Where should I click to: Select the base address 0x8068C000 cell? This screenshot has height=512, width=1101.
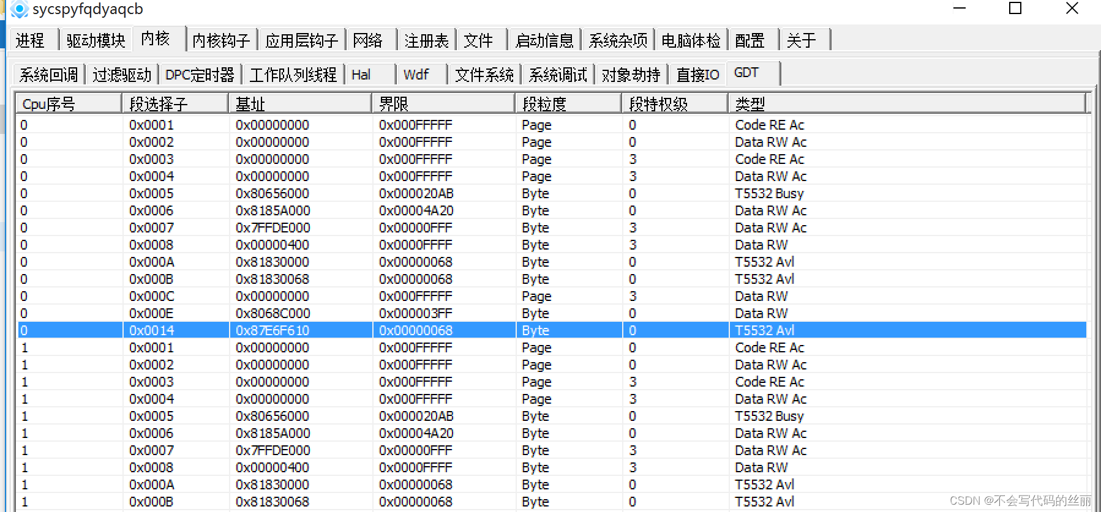point(273,313)
